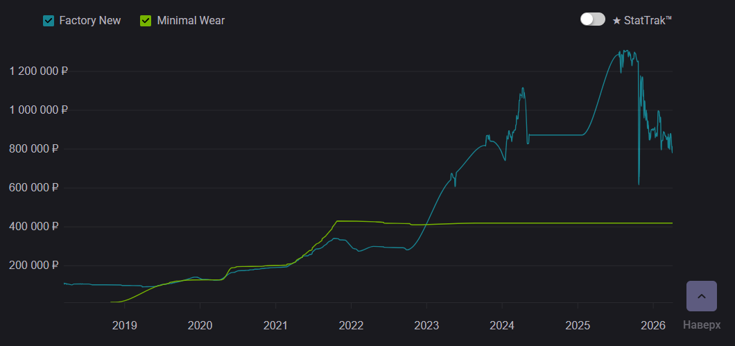Click the Minimal Wear legend label

pos(191,21)
